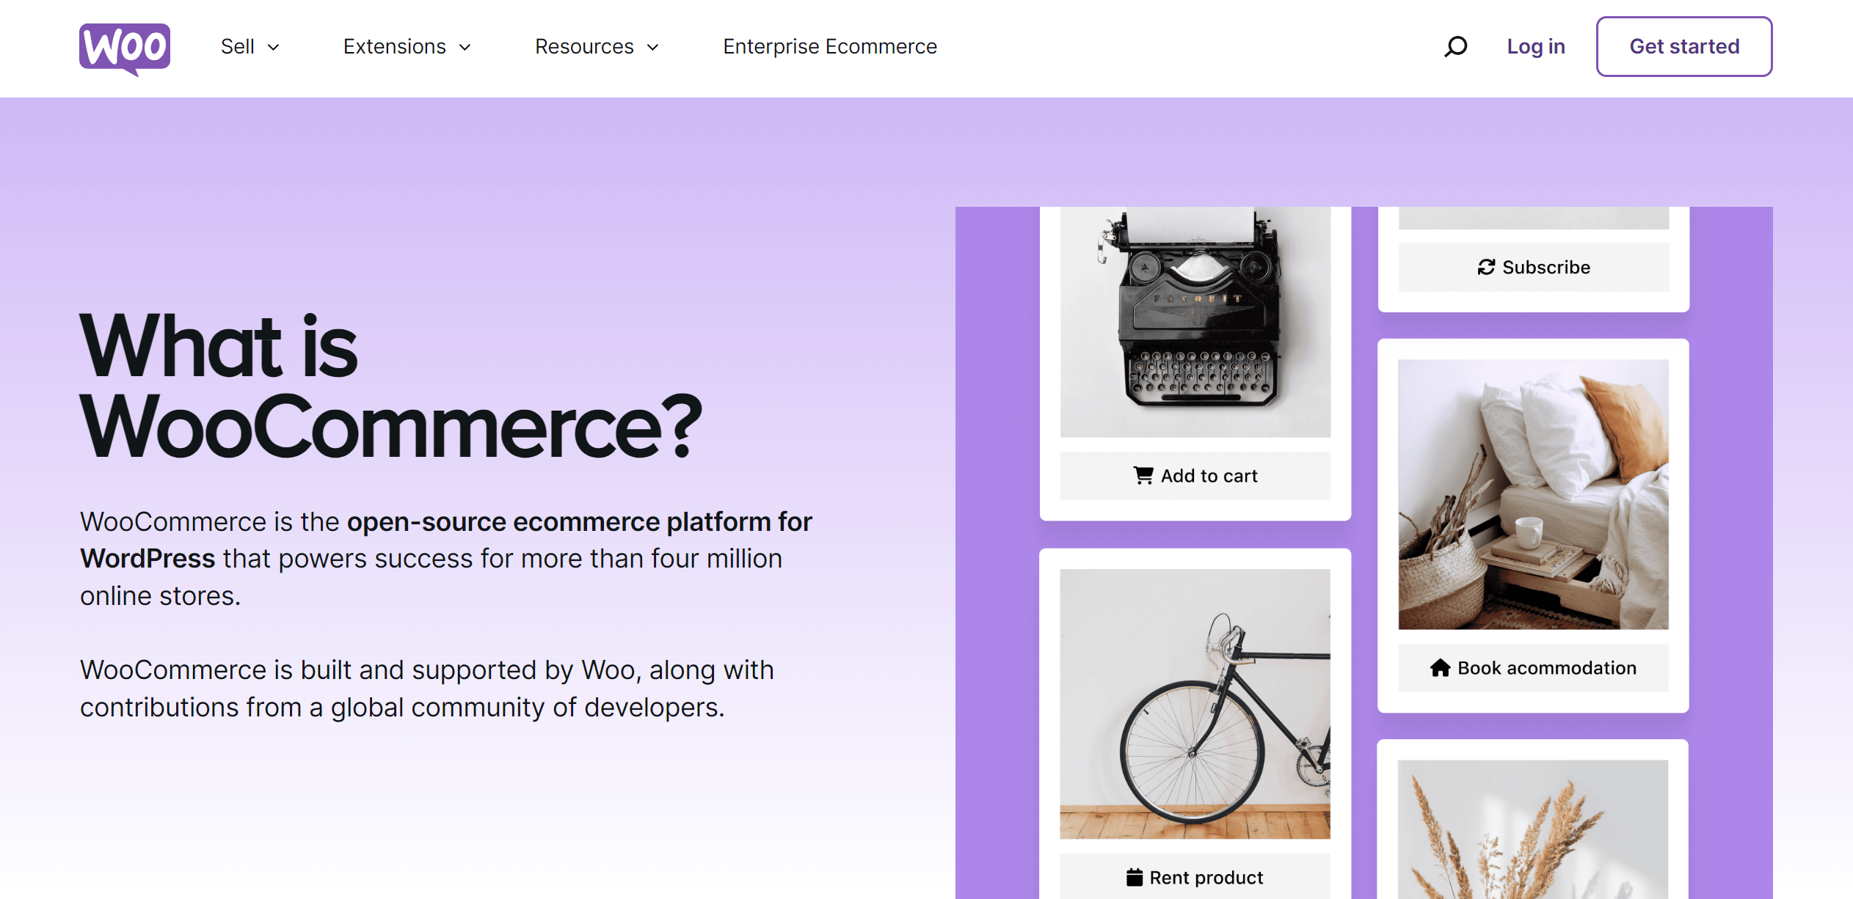Open the Sell menu item

237,47
